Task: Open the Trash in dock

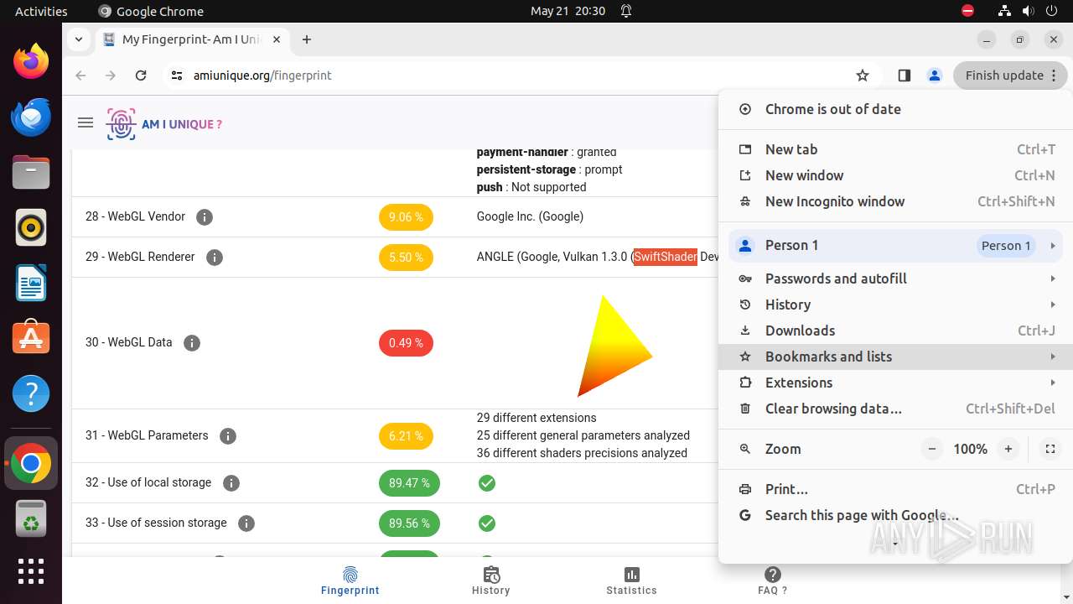Action: pos(31,518)
